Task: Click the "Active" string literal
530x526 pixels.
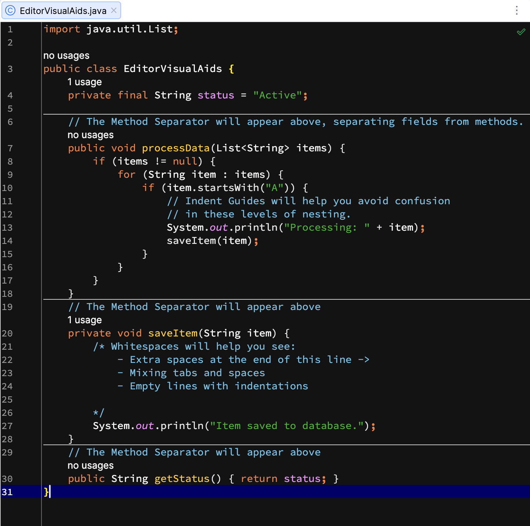Action: [277, 95]
